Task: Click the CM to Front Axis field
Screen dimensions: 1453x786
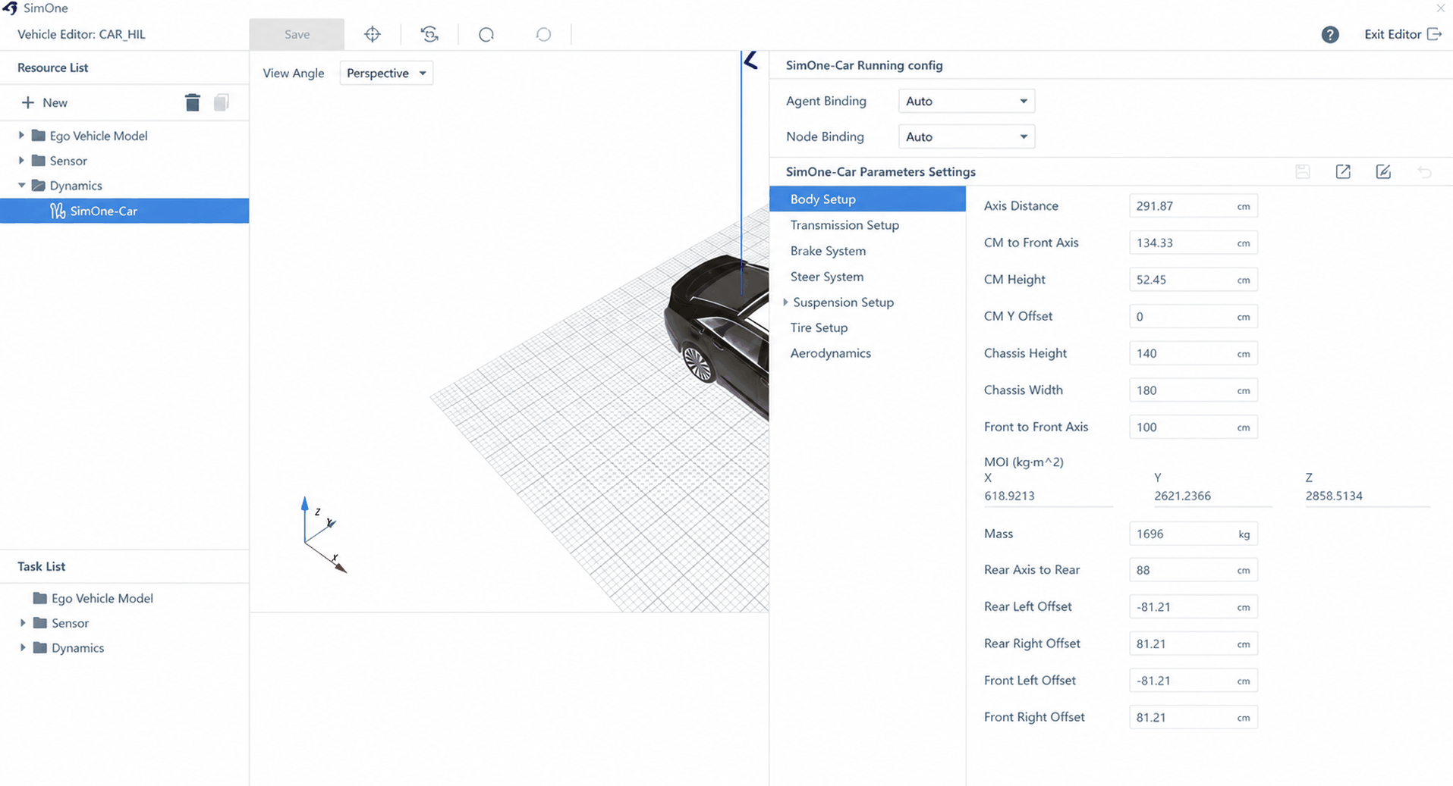Action: point(1193,243)
